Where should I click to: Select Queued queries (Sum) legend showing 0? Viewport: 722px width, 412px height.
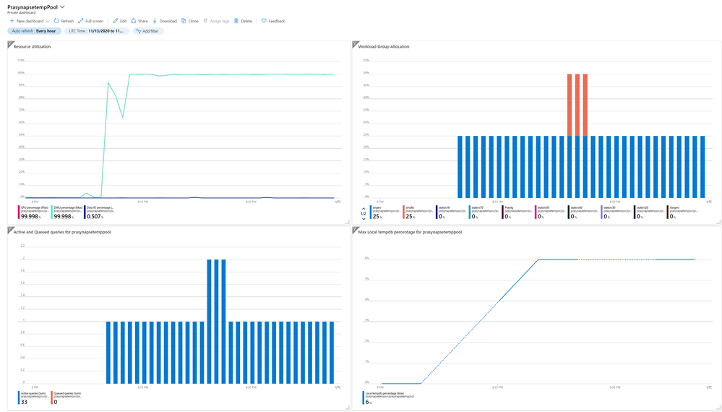pyautogui.click(x=66, y=398)
